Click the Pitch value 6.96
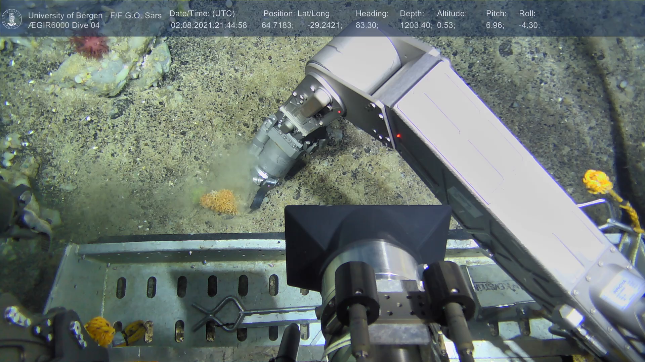This screenshot has height=362, width=645. [x=495, y=25]
